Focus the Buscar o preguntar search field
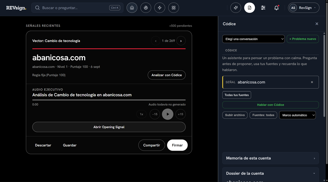Screen dimensions: 328x182 click(77, 8)
